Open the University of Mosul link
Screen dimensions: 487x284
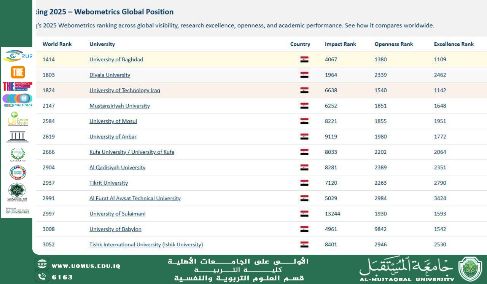(113, 121)
